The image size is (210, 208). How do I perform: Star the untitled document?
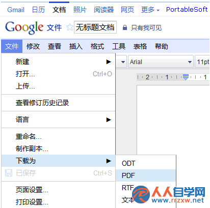coord(69,27)
